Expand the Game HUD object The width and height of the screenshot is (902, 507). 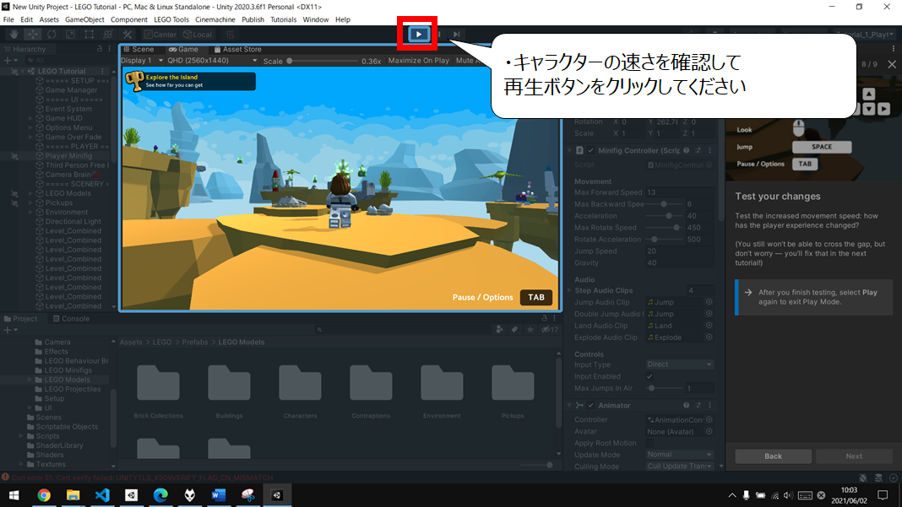tap(30, 118)
